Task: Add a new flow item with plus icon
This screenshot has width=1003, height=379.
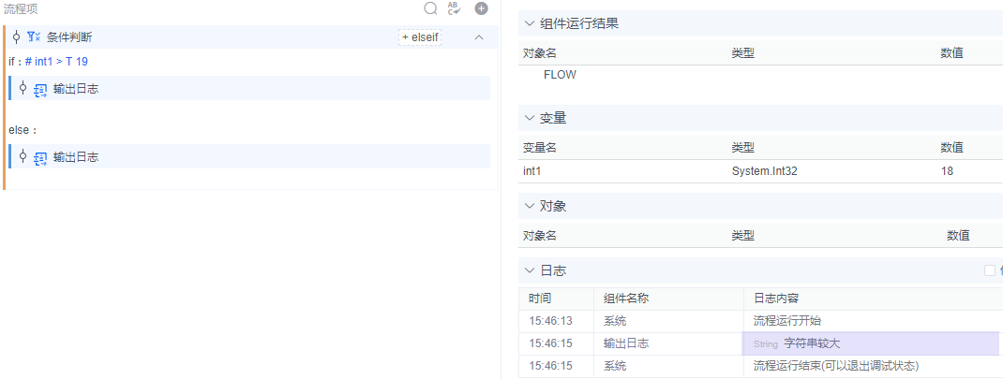Action: [481, 8]
